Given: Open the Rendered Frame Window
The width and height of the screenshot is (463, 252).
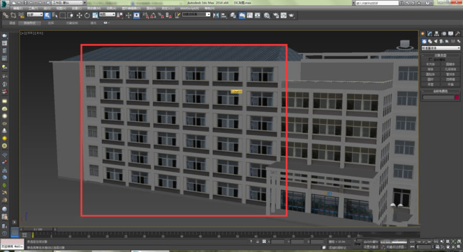Looking at the screenshot, I should 284,16.
